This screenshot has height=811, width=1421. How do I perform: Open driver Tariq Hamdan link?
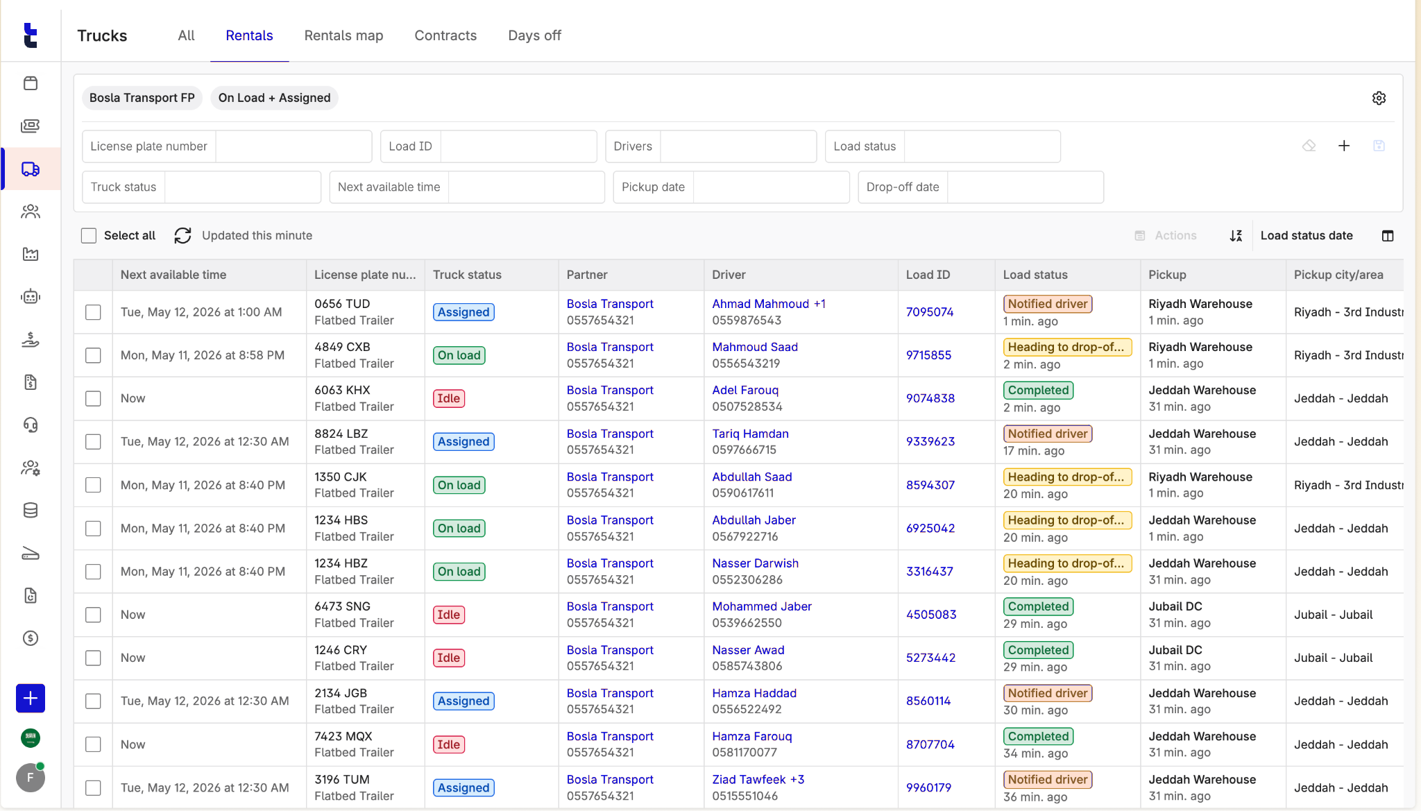point(750,434)
